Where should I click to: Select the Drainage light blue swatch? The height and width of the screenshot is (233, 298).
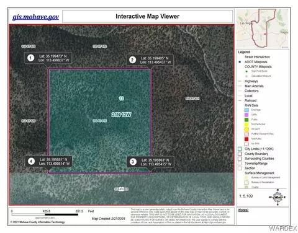246,110
